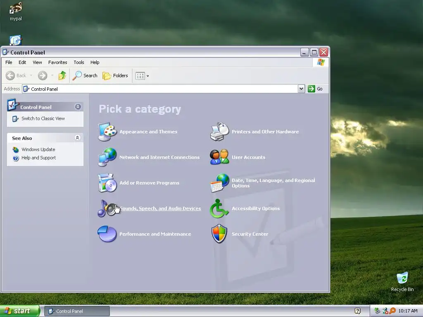The image size is (423, 317).
Task: Click the Add or Remove Programs text link
Action: tap(150, 183)
